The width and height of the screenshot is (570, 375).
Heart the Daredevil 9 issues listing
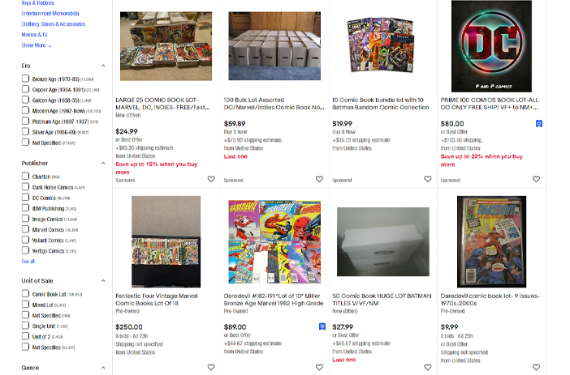tap(536, 368)
